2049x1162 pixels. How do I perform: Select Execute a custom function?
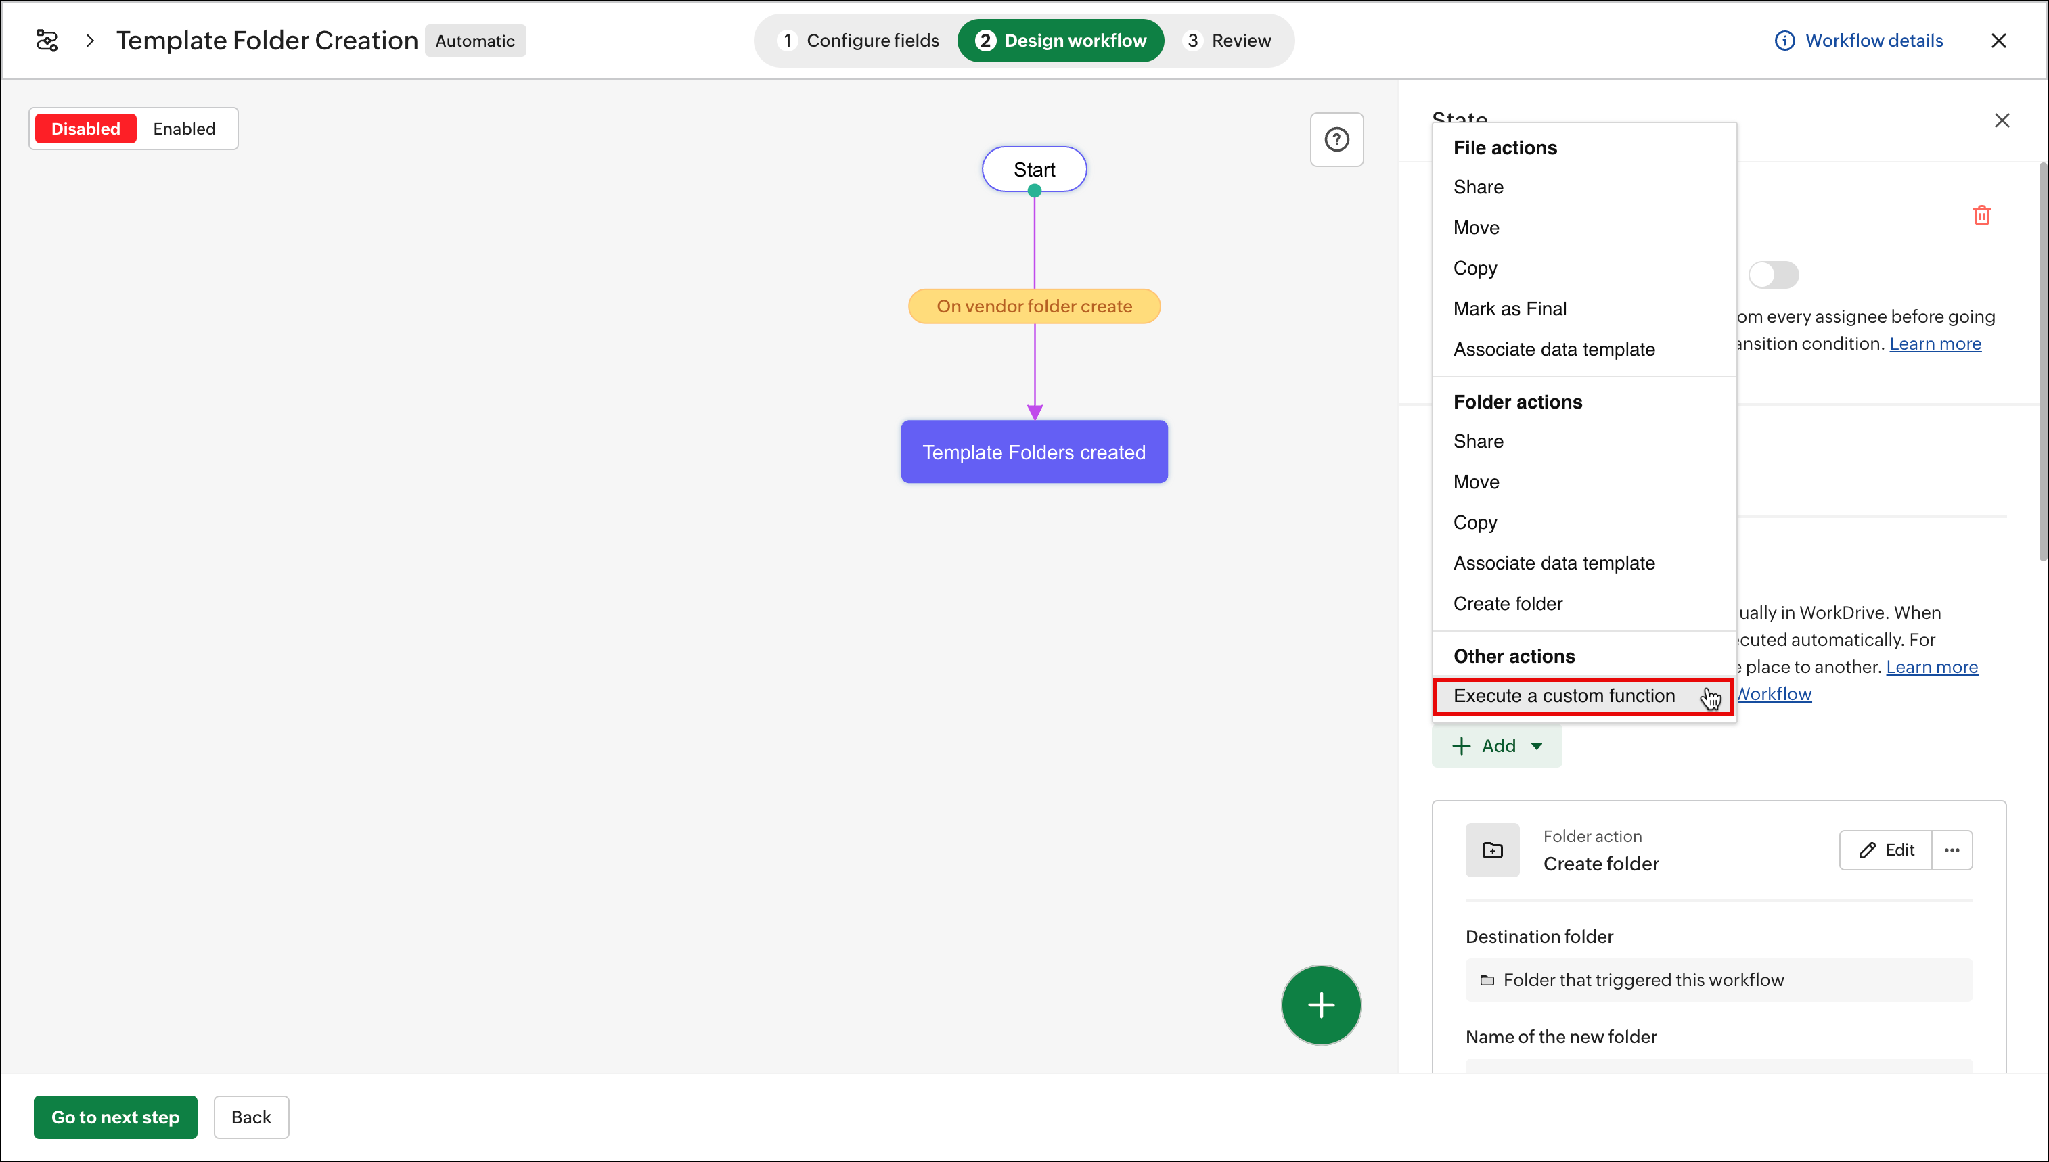pyautogui.click(x=1564, y=696)
